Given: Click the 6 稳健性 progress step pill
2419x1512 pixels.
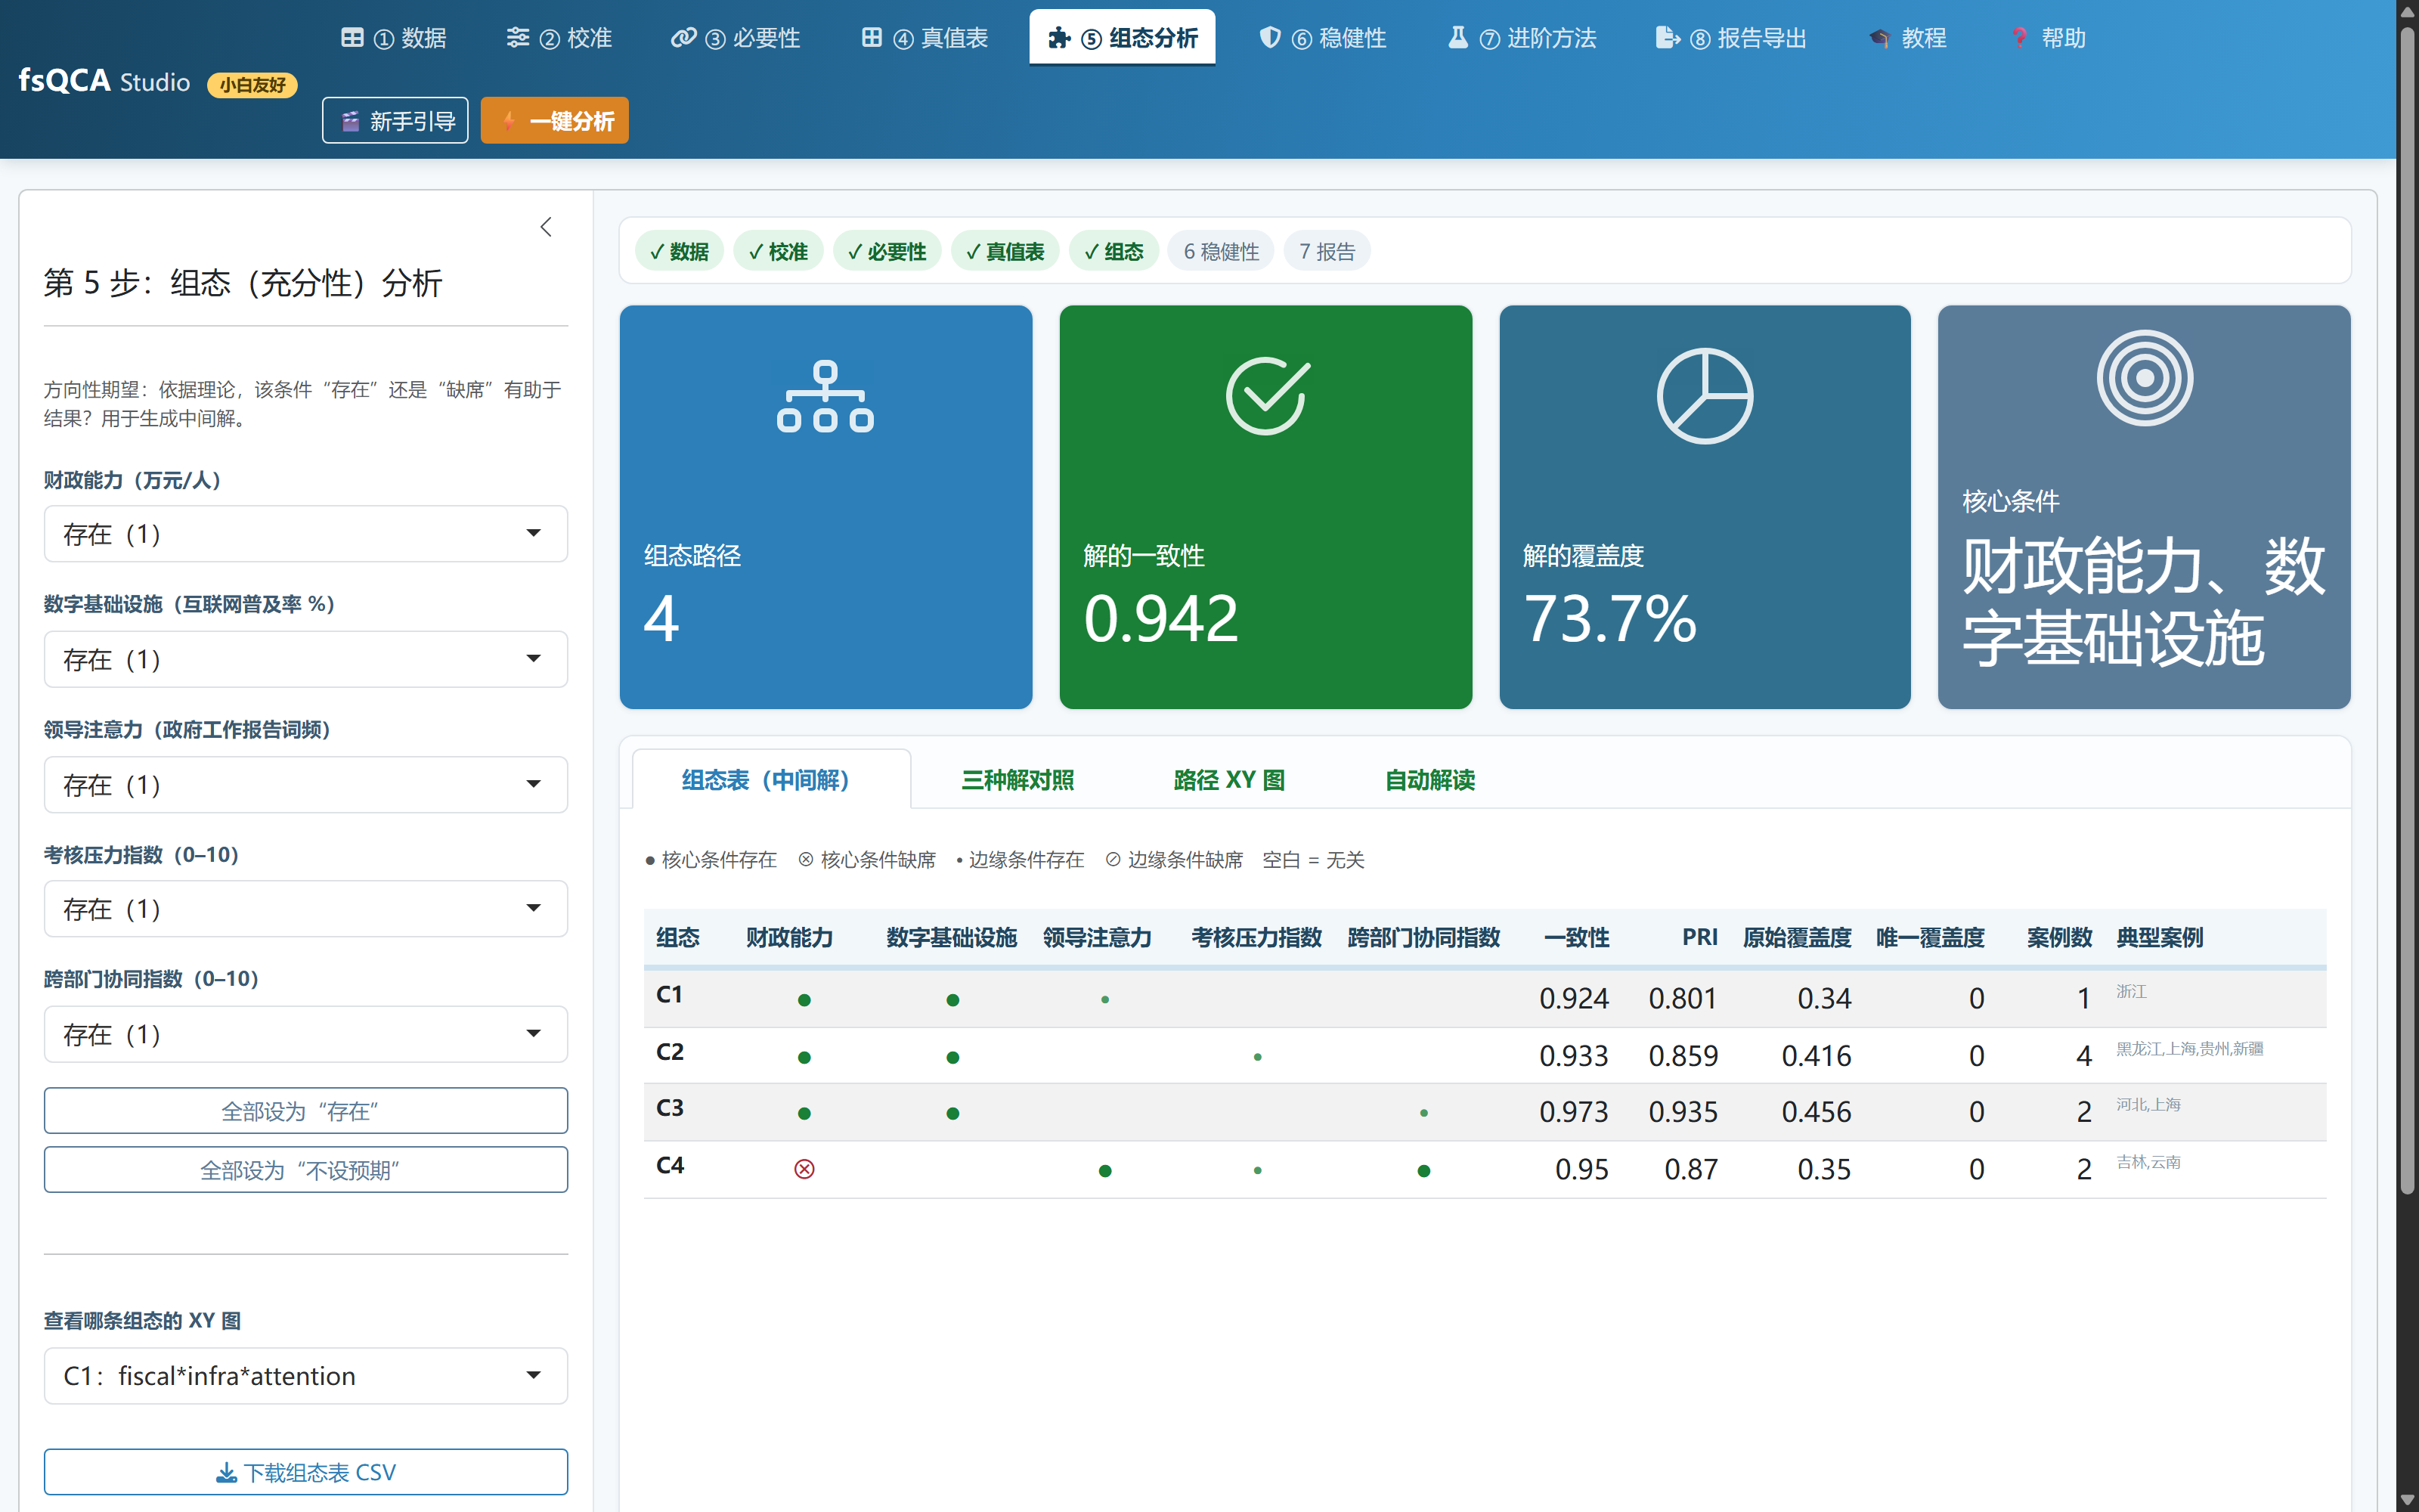Looking at the screenshot, I should (1221, 251).
